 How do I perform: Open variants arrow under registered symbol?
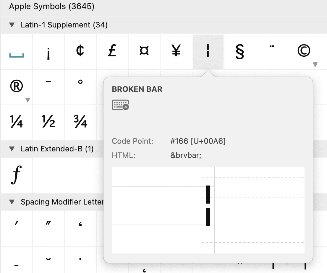pyautogui.click(x=28, y=100)
